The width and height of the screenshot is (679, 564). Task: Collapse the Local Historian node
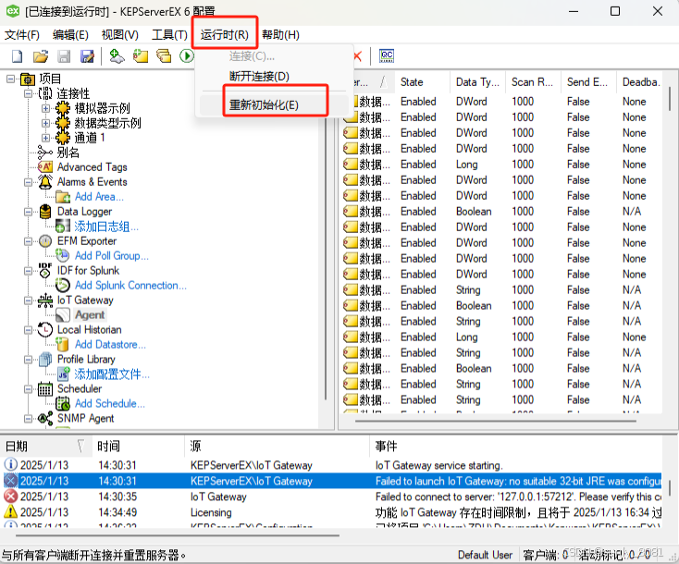coord(28,330)
